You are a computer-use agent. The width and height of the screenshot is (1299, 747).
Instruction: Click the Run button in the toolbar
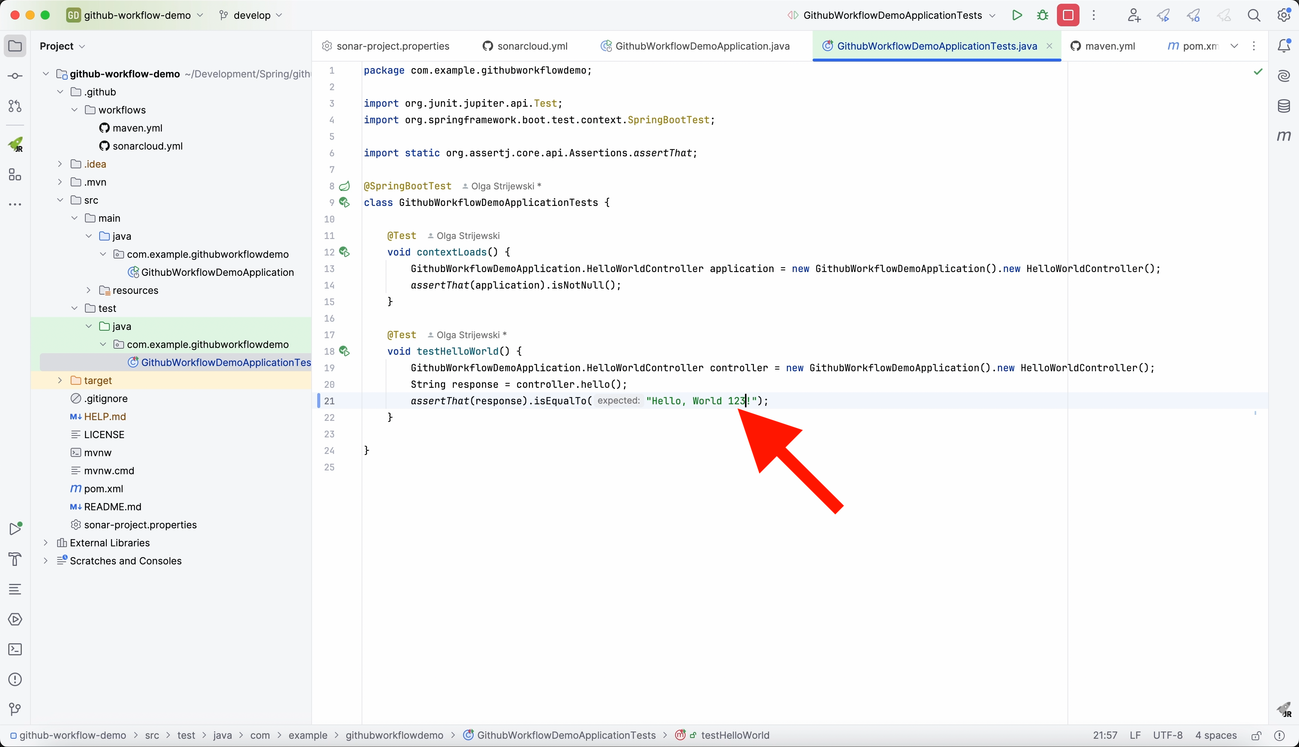point(1017,15)
